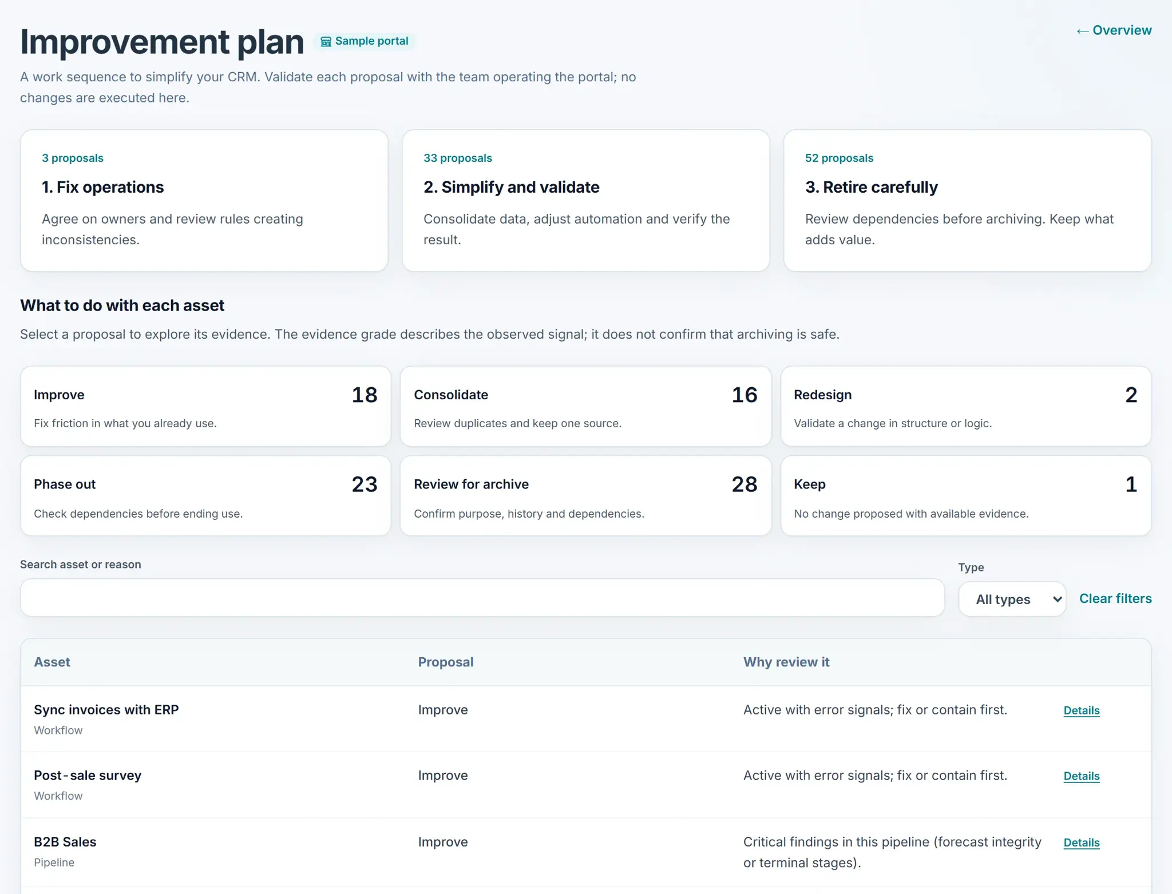This screenshot has height=894, width=1172.
Task: Click the 52 proposals label
Action: pos(840,158)
